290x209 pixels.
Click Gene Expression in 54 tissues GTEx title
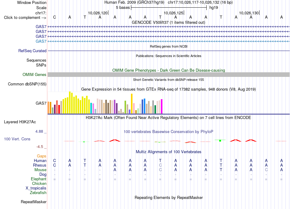pyautogui.click(x=169, y=89)
